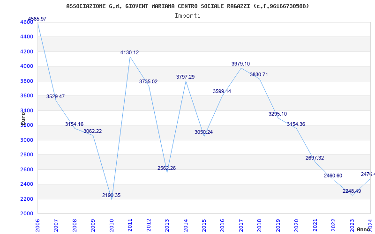Select the x-axis year 2011

coord(130,225)
